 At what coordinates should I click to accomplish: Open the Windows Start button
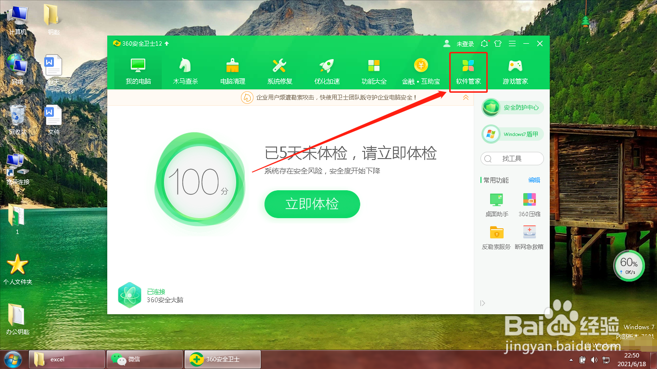coord(13,359)
